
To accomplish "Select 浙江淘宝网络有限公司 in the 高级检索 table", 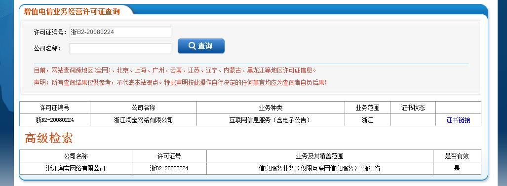I will click(x=76, y=168).
